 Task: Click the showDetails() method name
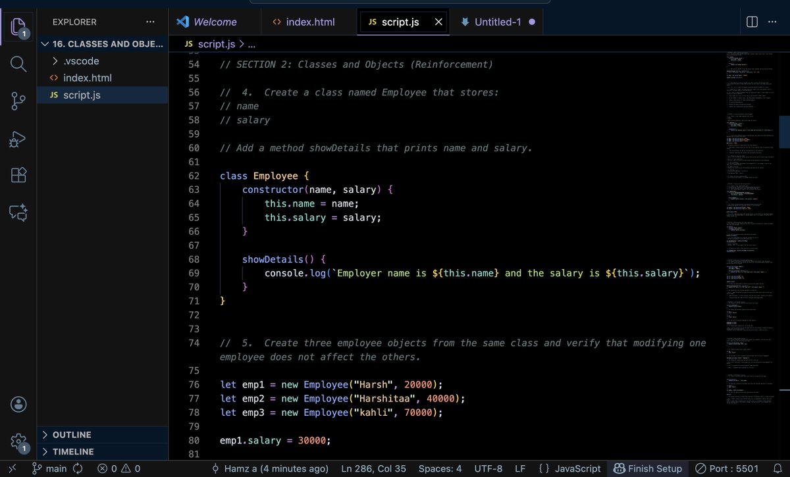(273, 259)
